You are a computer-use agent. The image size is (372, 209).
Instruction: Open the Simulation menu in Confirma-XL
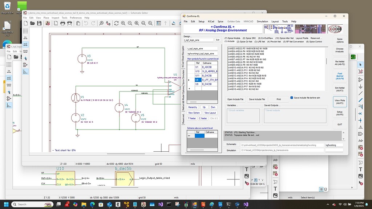tap(262, 21)
